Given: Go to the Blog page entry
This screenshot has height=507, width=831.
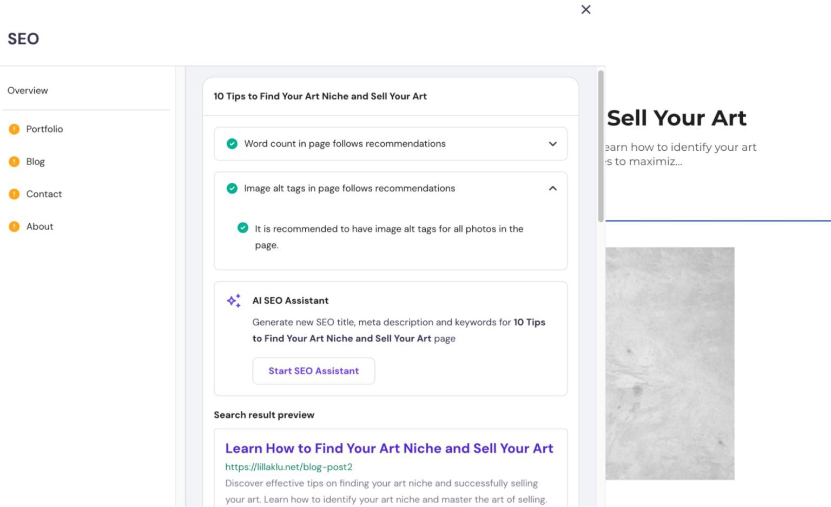Looking at the screenshot, I should tap(35, 162).
